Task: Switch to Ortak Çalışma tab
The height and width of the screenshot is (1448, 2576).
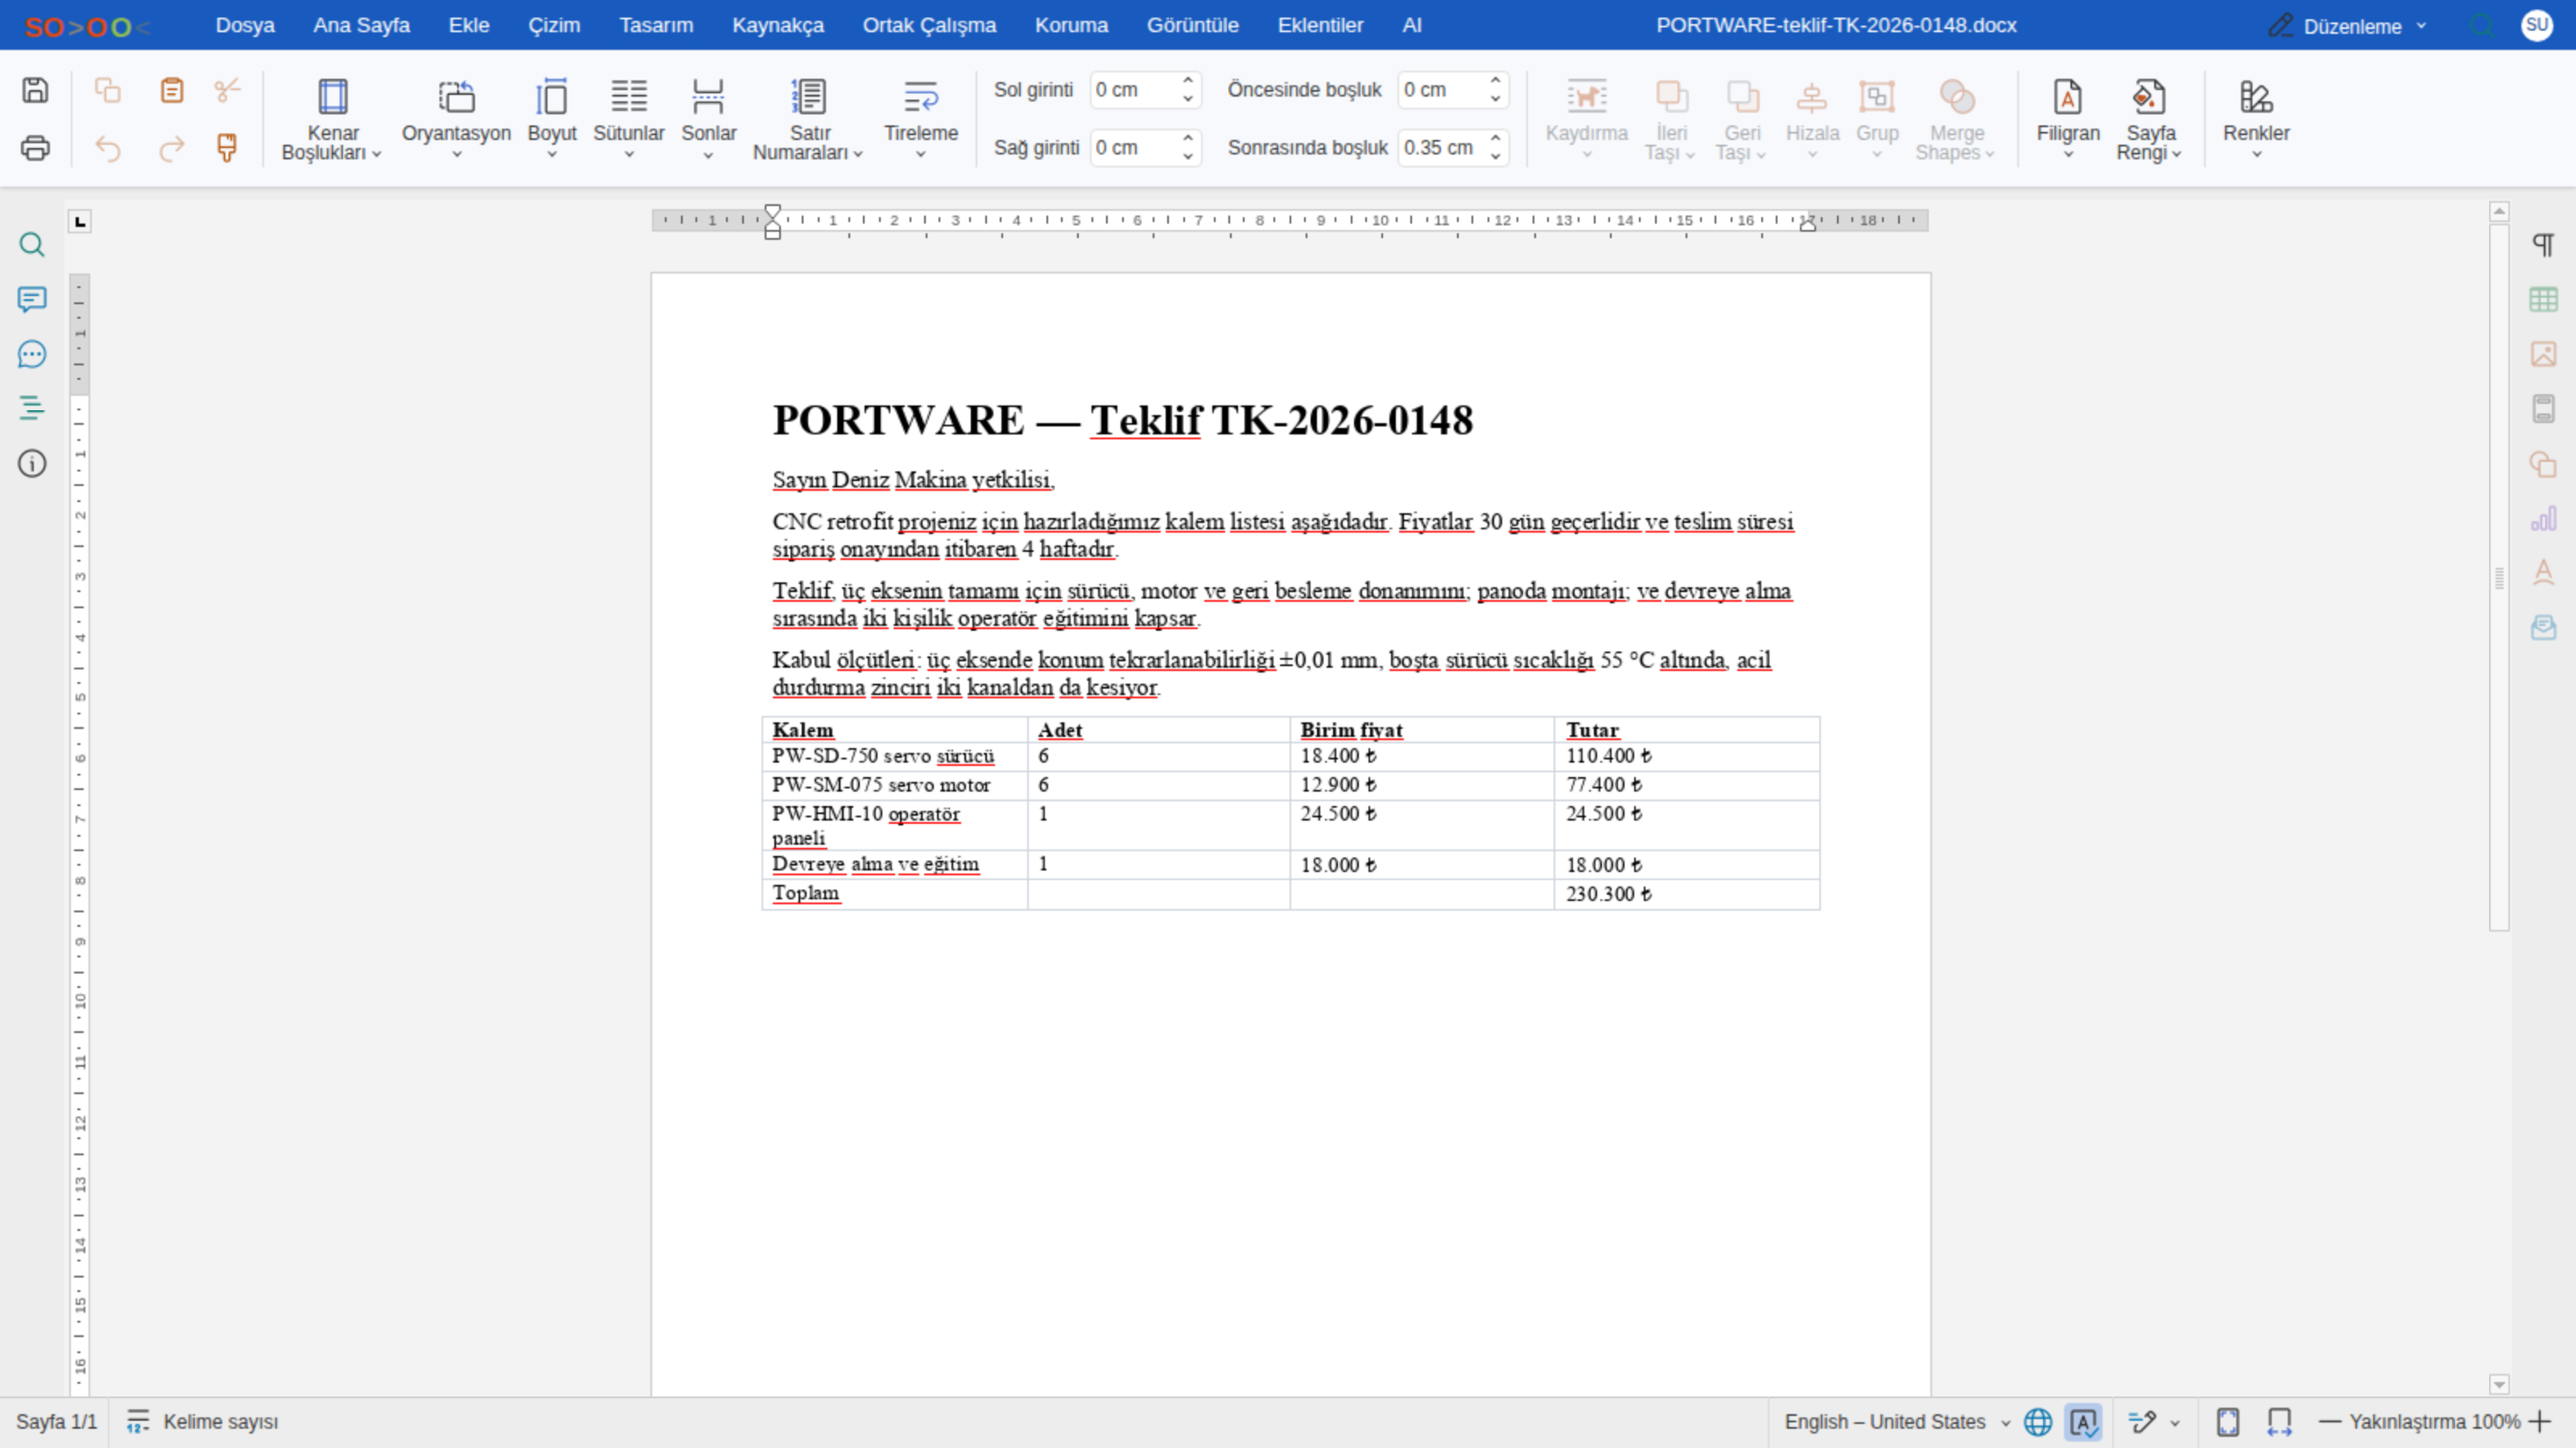Action: [x=929, y=25]
